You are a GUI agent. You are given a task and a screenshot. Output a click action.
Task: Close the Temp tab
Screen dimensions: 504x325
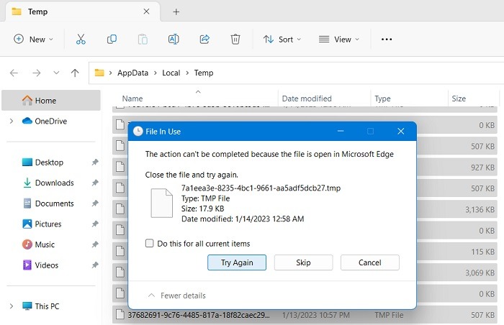tap(146, 12)
